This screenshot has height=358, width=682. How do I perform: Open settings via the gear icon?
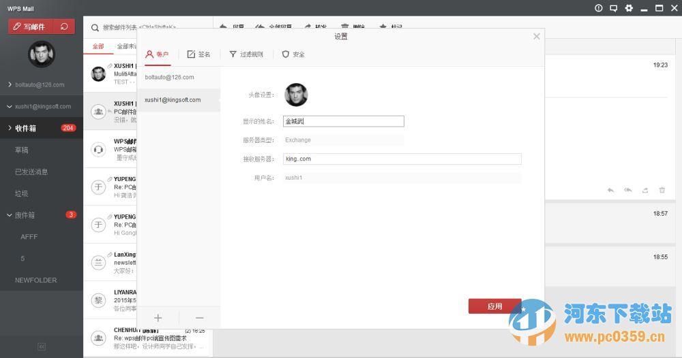(629, 7)
